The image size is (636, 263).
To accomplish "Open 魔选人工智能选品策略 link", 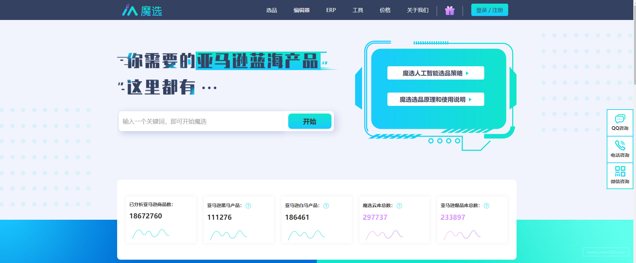I will 436,73.
